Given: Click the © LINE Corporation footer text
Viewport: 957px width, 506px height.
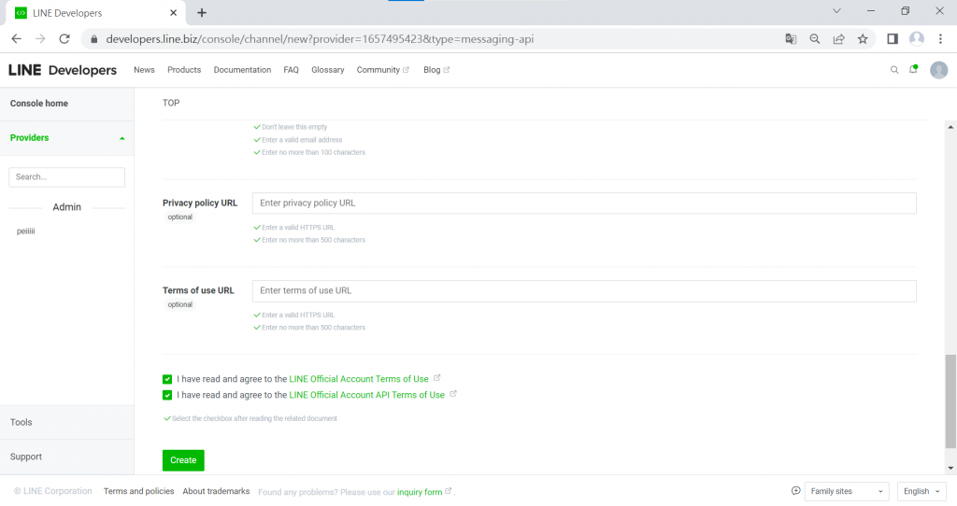Looking at the screenshot, I should pos(53,491).
